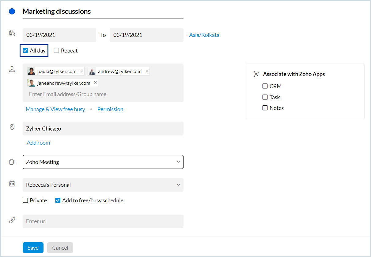Open the Zoho Meeting conference dropdown
371x257 pixels.
(x=103, y=162)
